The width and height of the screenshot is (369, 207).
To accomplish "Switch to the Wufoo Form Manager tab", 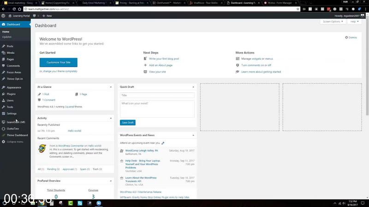I will pos(280,3).
